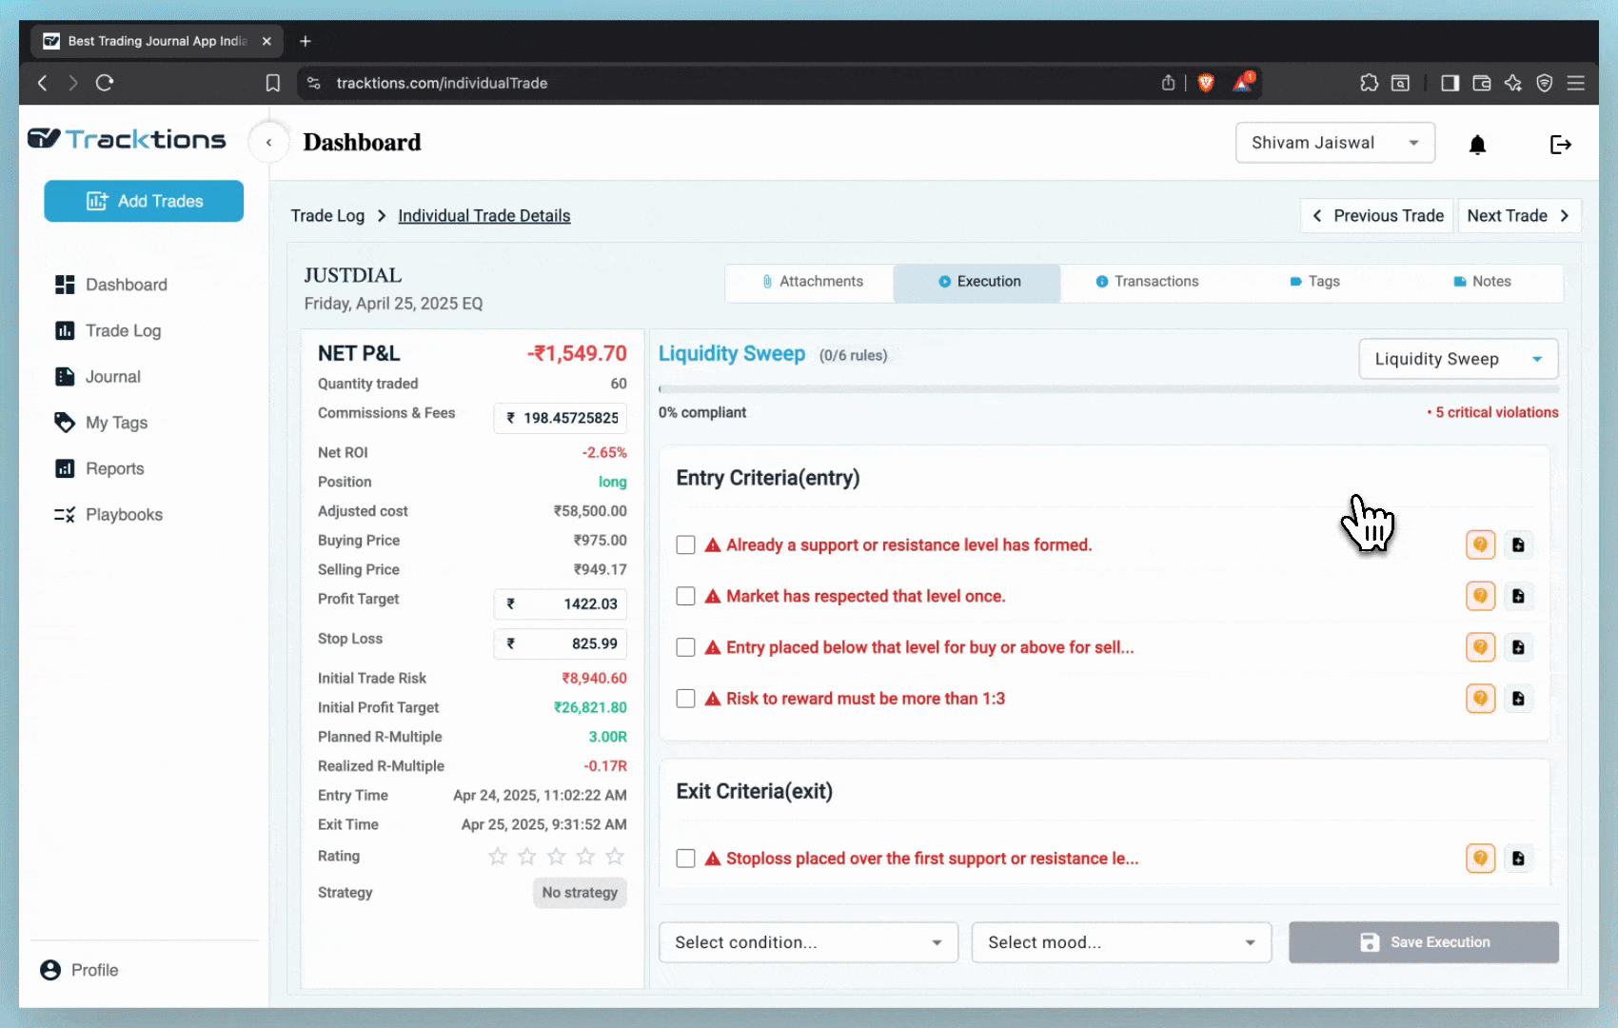
Task: Click the browser bookmark icon
Action: coord(273,84)
